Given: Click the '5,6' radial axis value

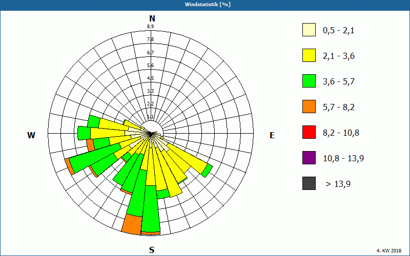Looking at the screenshot, I should (150, 66).
